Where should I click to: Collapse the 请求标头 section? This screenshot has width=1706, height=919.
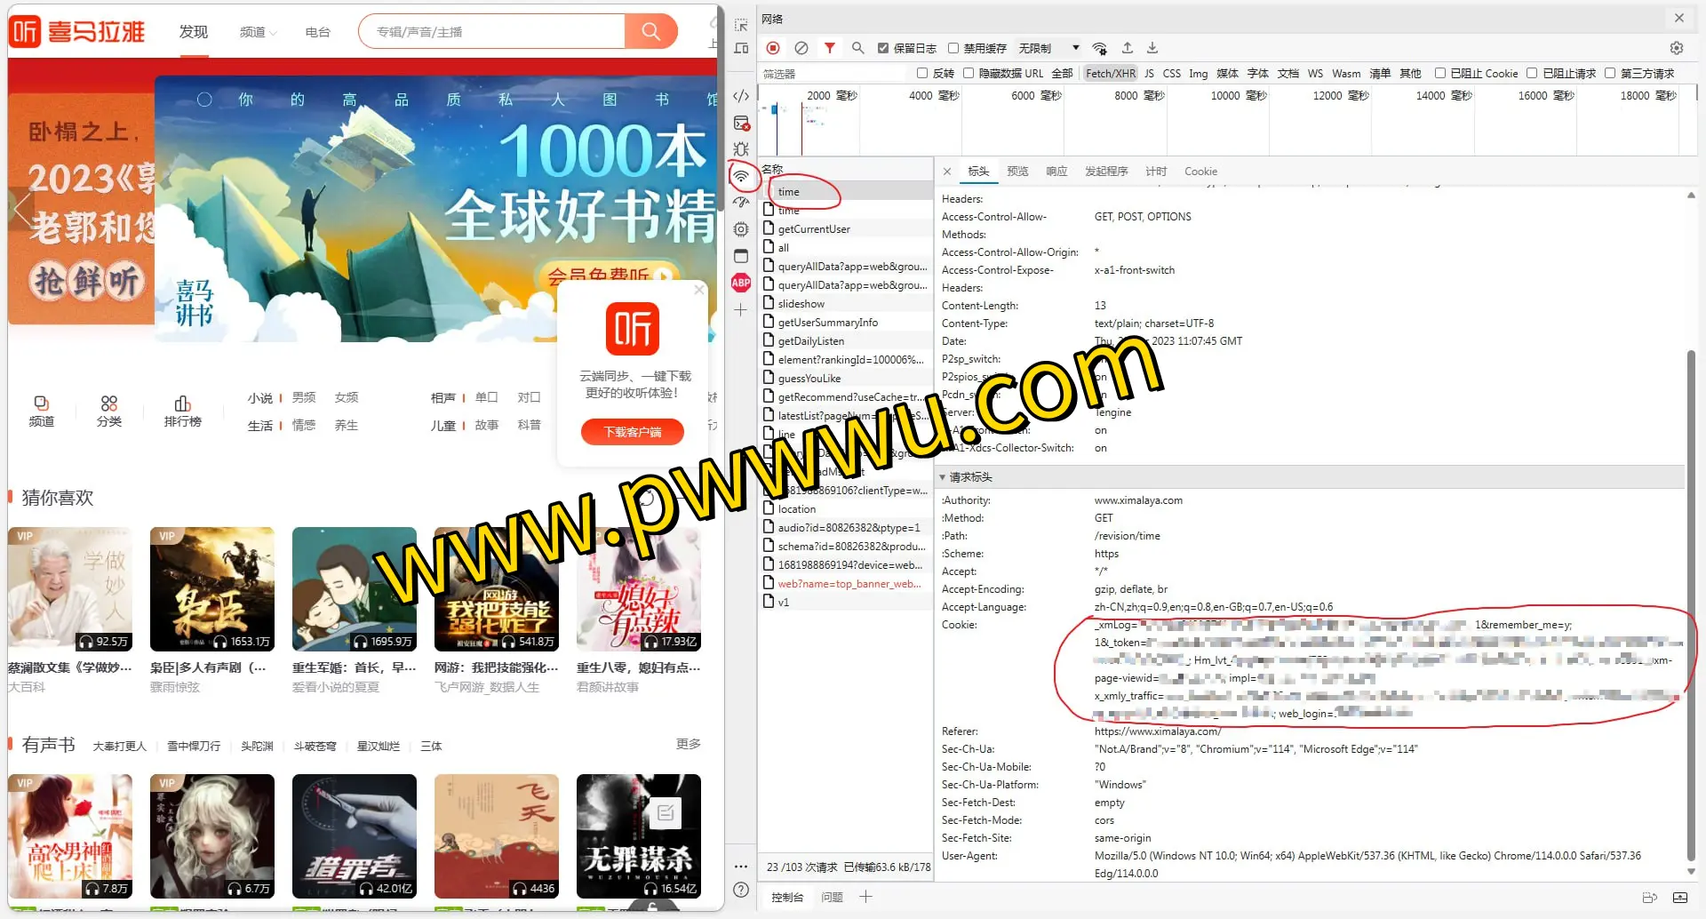pyautogui.click(x=944, y=477)
